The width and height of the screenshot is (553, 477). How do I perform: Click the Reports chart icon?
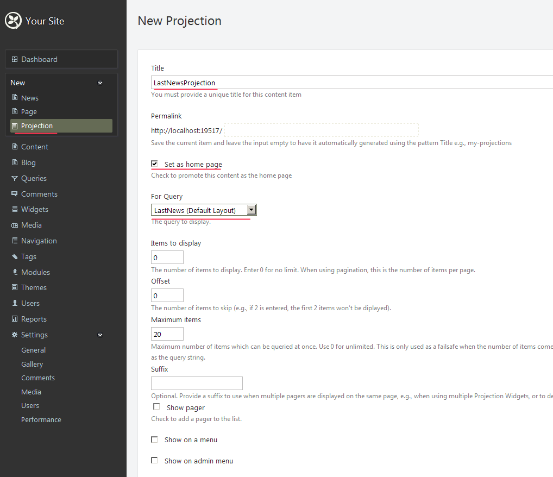(x=15, y=319)
